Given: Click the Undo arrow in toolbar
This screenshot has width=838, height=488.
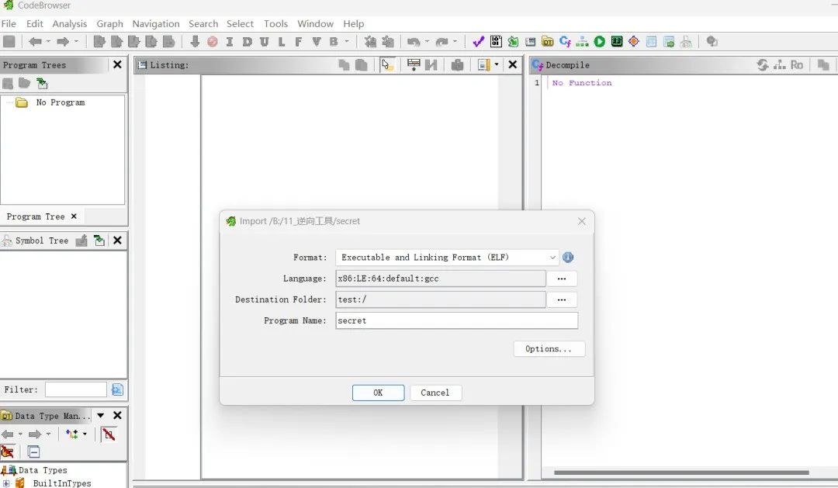Looking at the screenshot, I should coord(413,42).
